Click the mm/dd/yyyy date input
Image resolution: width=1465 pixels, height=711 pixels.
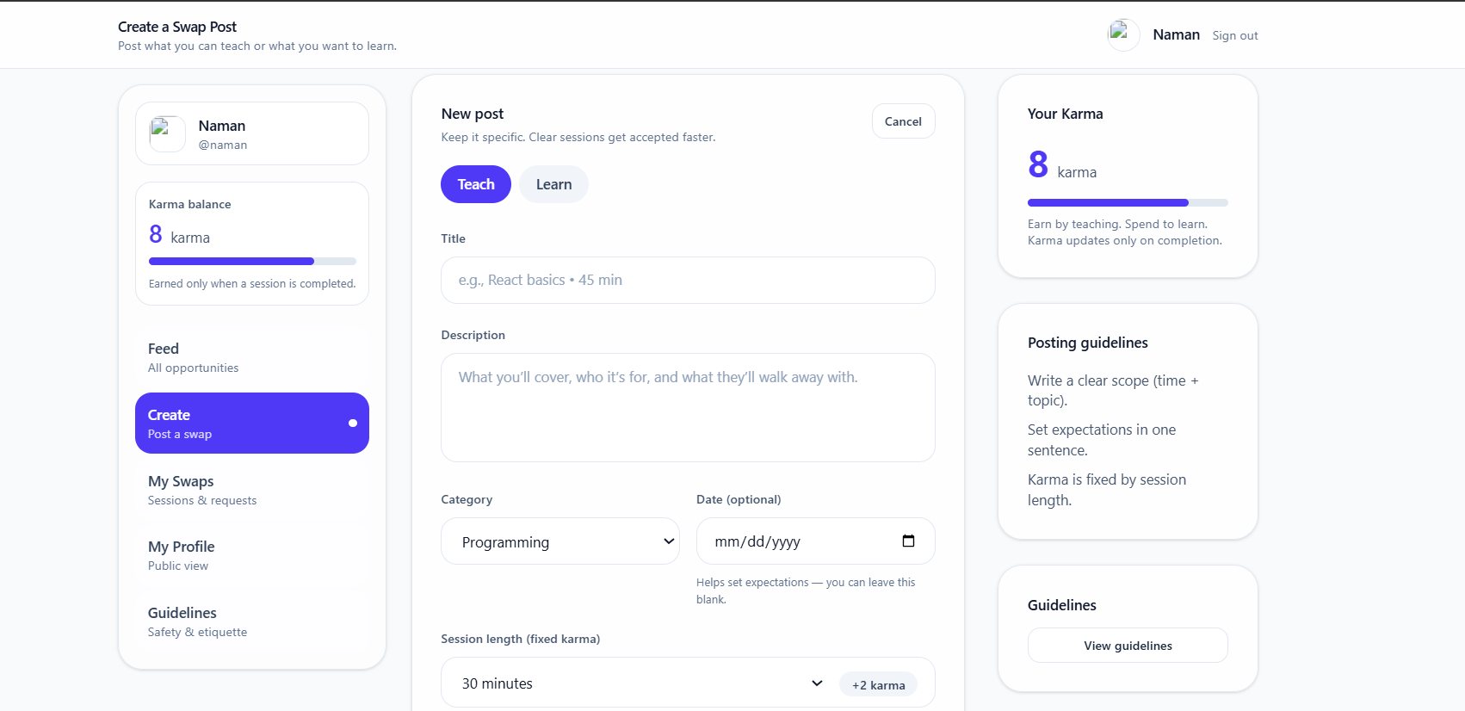[815, 541]
